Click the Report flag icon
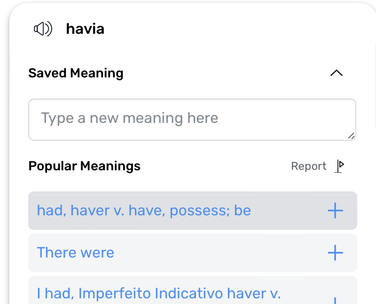Image resolution: width=376 pixels, height=304 pixels. 339,166
